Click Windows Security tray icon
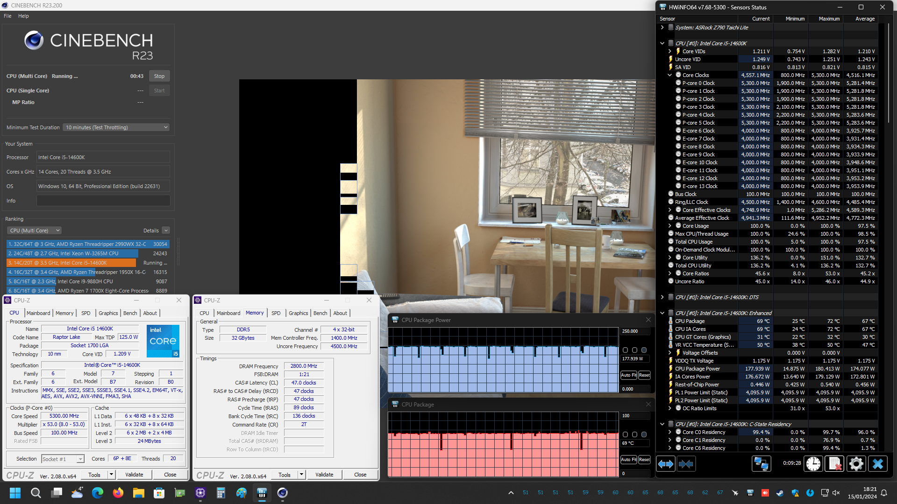This screenshot has height=504, width=897. [x=795, y=493]
